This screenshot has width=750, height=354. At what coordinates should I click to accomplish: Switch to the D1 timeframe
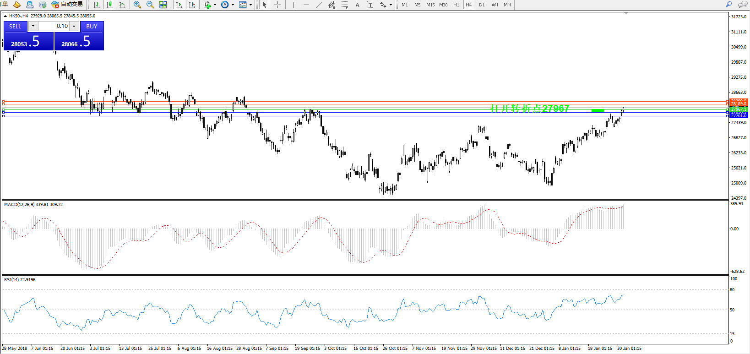point(482,5)
